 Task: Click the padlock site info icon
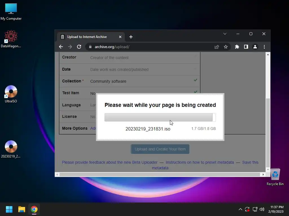click(x=90, y=47)
